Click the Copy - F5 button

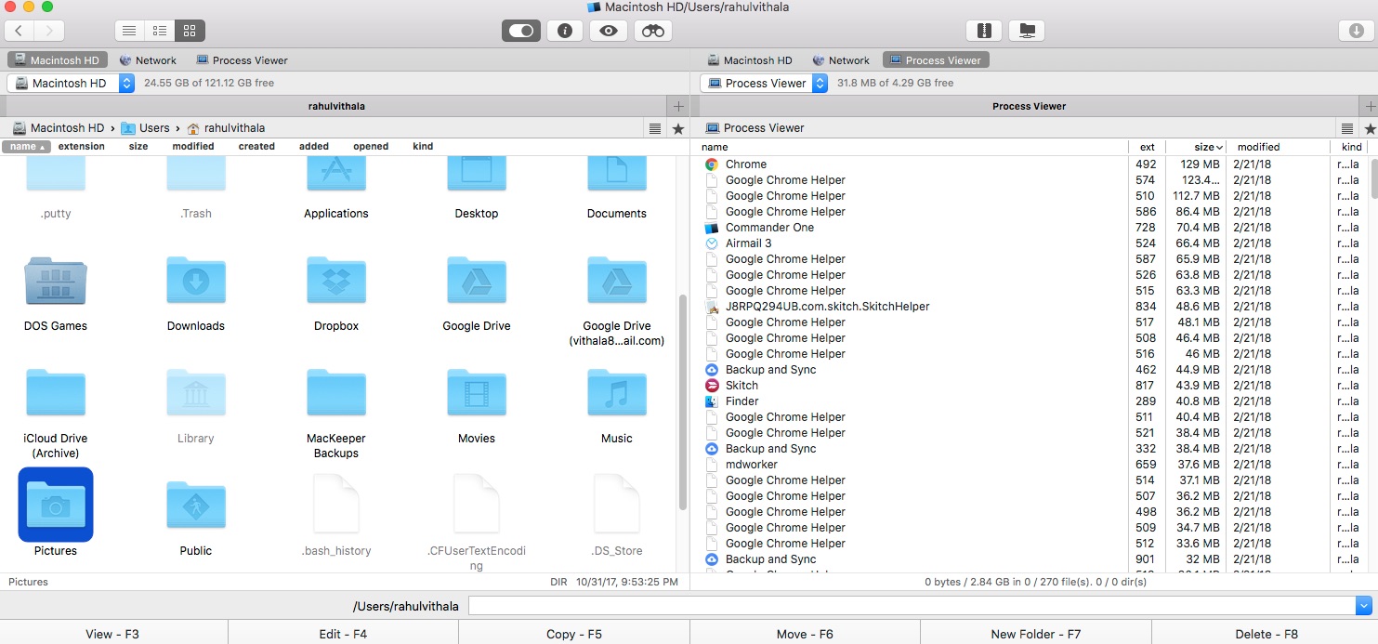click(x=574, y=634)
